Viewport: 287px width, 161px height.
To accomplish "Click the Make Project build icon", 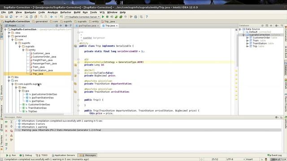I will coord(61,17).
